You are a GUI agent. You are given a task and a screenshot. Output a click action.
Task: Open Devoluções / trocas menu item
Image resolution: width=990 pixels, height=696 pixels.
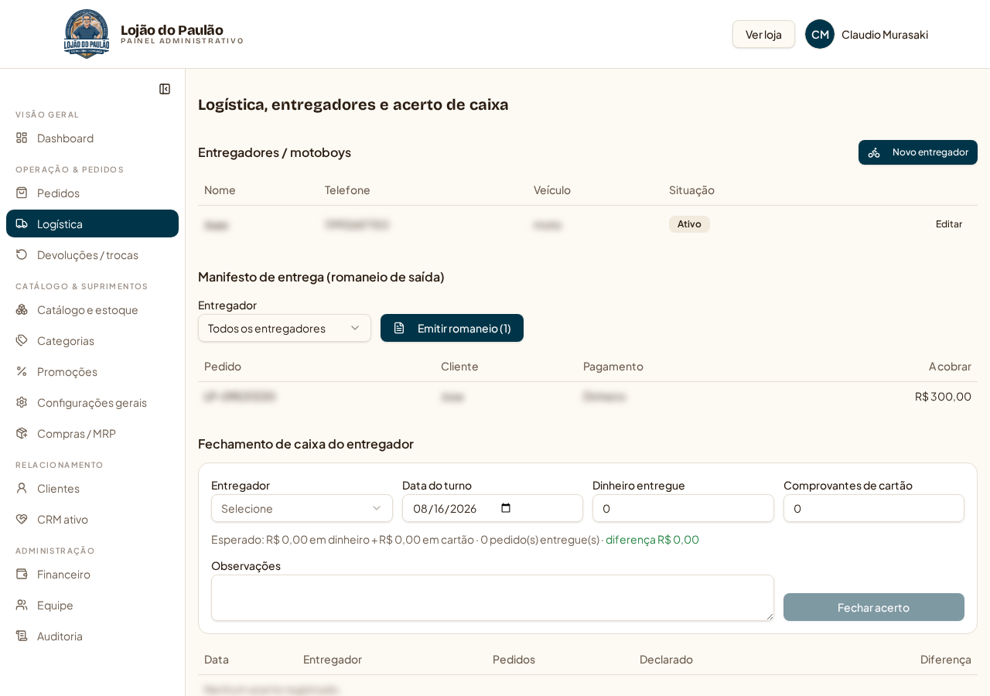tap(92, 254)
